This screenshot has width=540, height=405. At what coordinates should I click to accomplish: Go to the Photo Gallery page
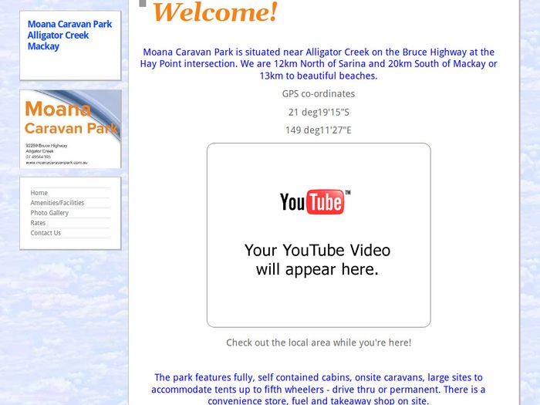[49, 213]
